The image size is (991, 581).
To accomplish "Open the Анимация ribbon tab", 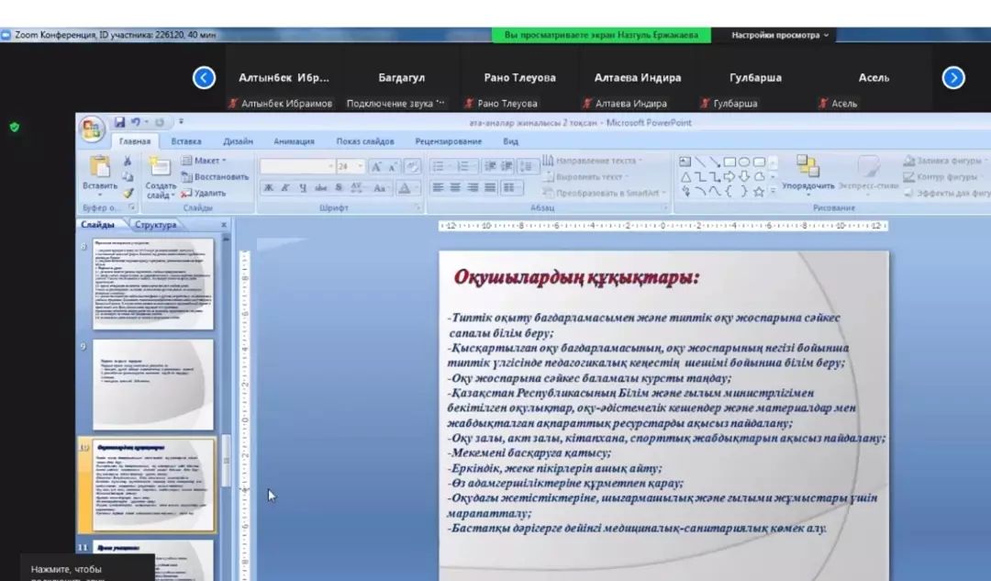I will tap(294, 141).
